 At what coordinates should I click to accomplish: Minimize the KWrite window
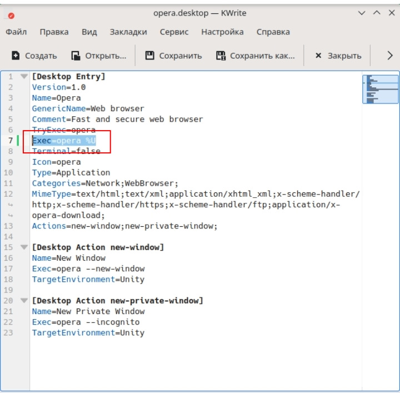coord(362,13)
